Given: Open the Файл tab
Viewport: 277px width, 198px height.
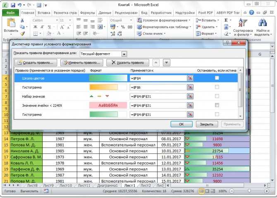Looking at the screenshot, I should 10,13.
